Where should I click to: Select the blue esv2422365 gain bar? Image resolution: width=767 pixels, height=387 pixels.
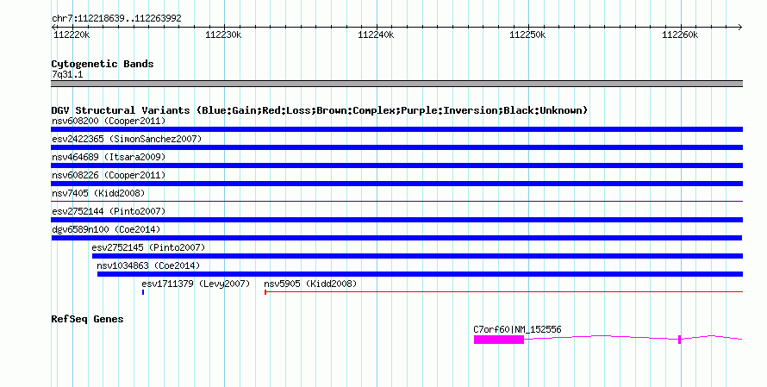(x=396, y=147)
